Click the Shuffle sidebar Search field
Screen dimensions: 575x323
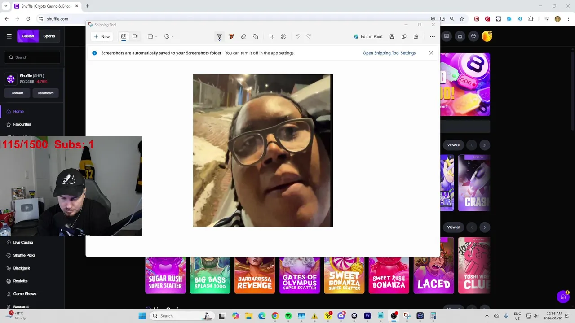tap(33, 57)
